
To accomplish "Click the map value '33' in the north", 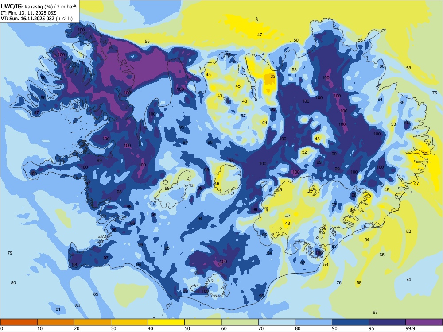I will pos(273,76).
